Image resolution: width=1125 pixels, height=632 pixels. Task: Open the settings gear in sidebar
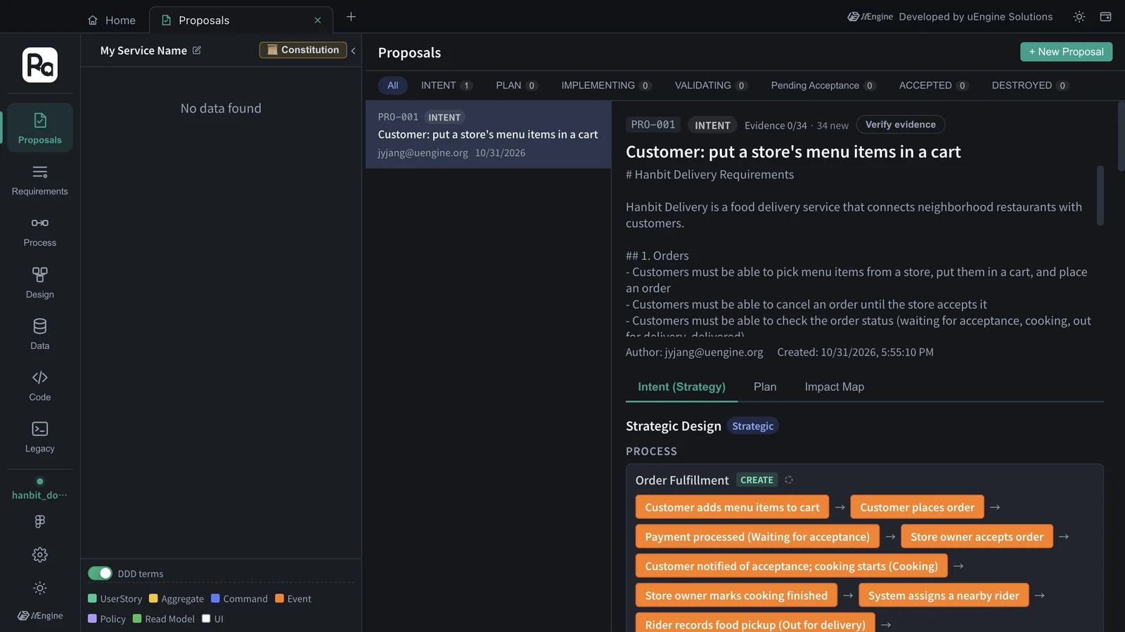point(40,555)
